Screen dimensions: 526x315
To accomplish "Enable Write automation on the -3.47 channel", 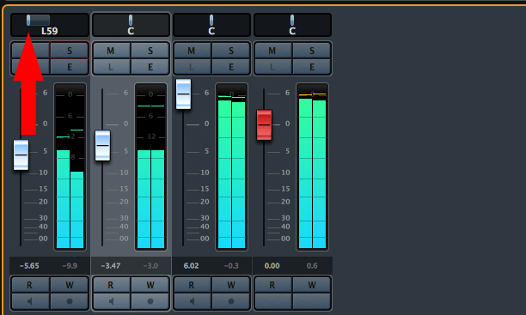I will coord(150,285).
